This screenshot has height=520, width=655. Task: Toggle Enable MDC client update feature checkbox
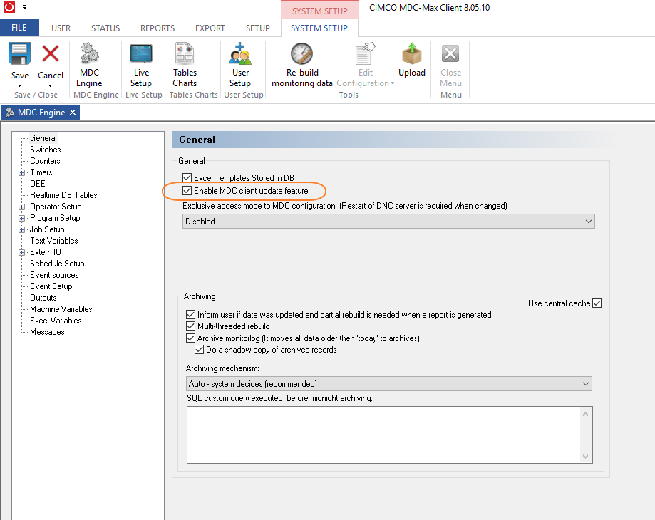click(187, 191)
